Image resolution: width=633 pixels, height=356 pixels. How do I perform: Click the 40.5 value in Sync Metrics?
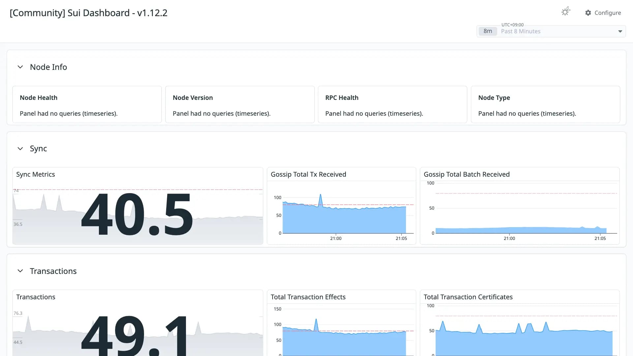point(137,214)
